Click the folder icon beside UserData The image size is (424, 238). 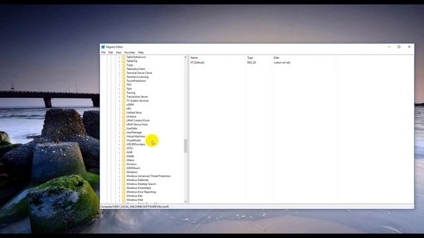[124, 128]
